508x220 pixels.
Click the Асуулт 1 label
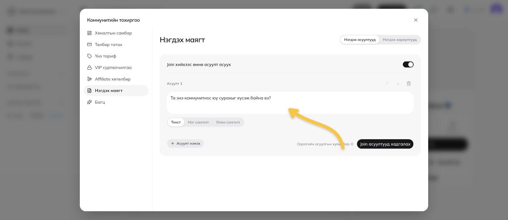pos(174,84)
